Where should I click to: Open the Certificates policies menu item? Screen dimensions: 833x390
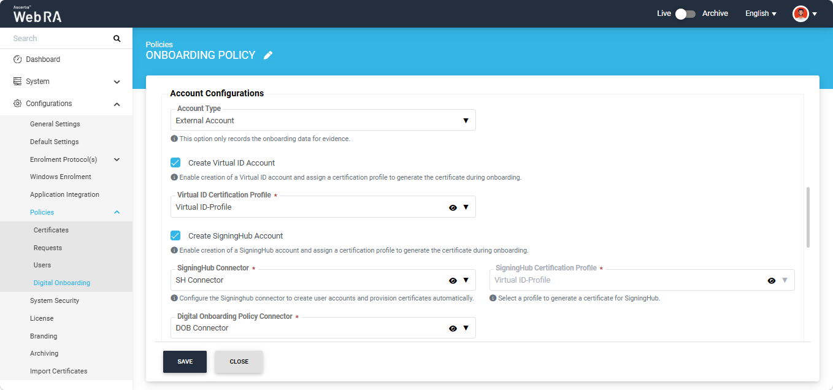[51, 230]
